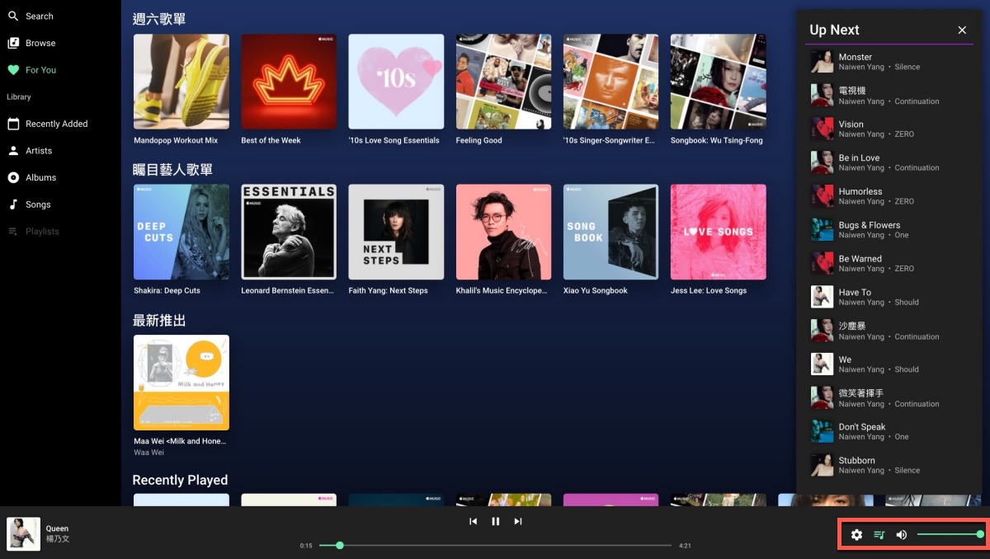Open Maa Wei Milk and Honey album
990x559 pixels.
(x=181, y=383)
